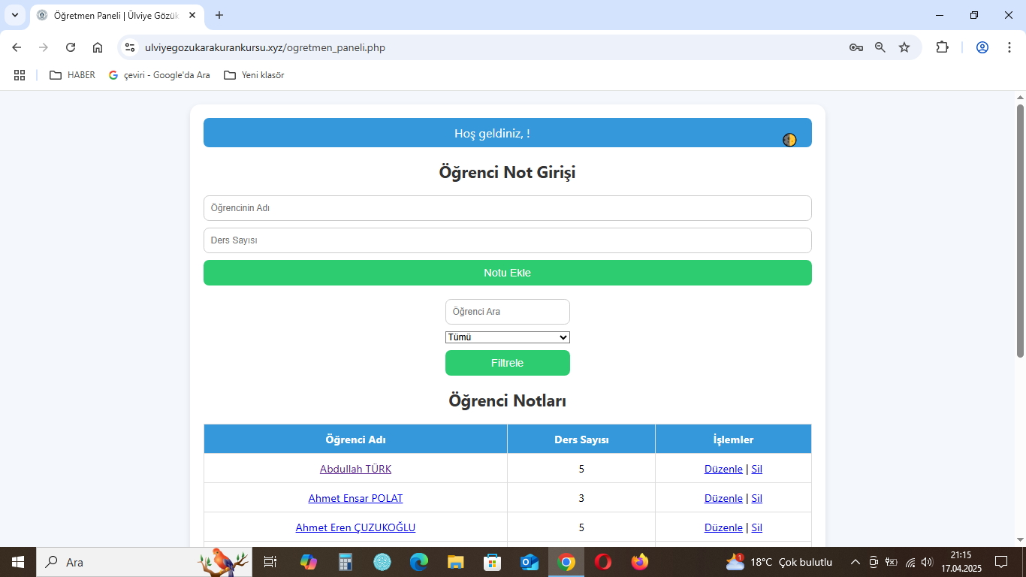Click the Ders Sayısı column header
This screenshot has width=1026, height=577.
tap(581, 440)
